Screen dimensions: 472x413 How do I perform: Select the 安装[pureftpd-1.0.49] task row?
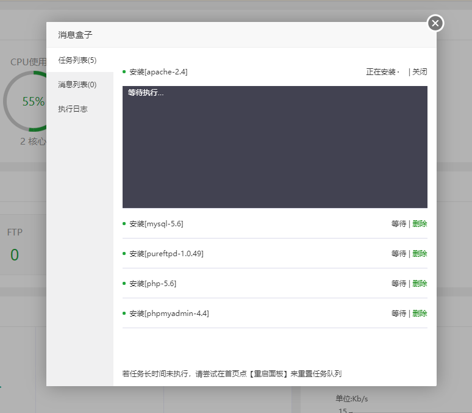[275, 254]
